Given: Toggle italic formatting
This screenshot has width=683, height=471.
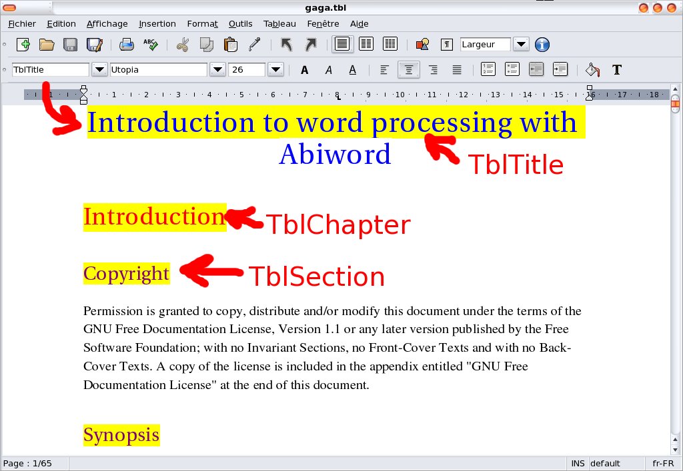Looking at the screenshot, I should tap(328, 69).
